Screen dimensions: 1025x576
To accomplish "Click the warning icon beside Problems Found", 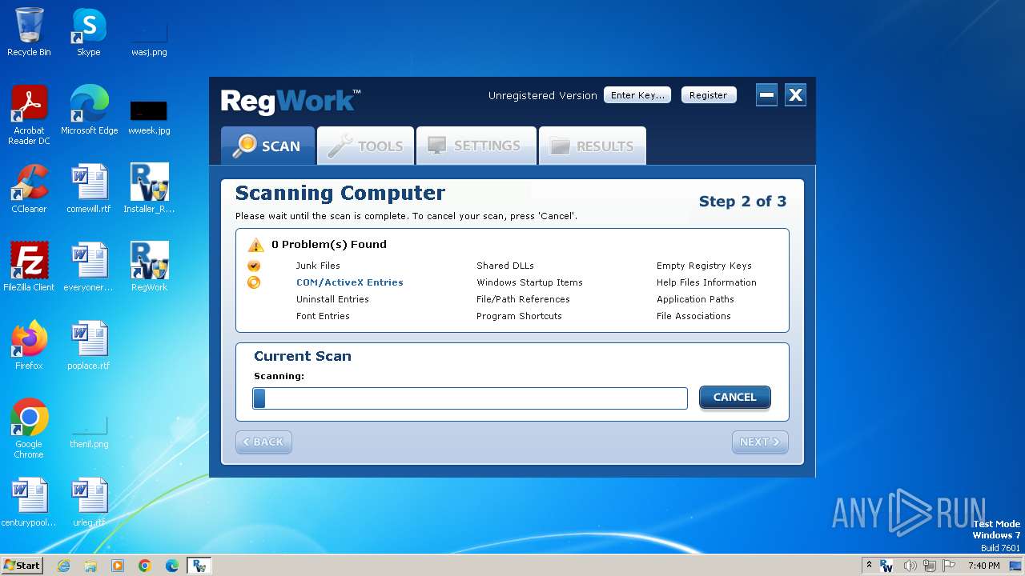I will pos(255,245).
